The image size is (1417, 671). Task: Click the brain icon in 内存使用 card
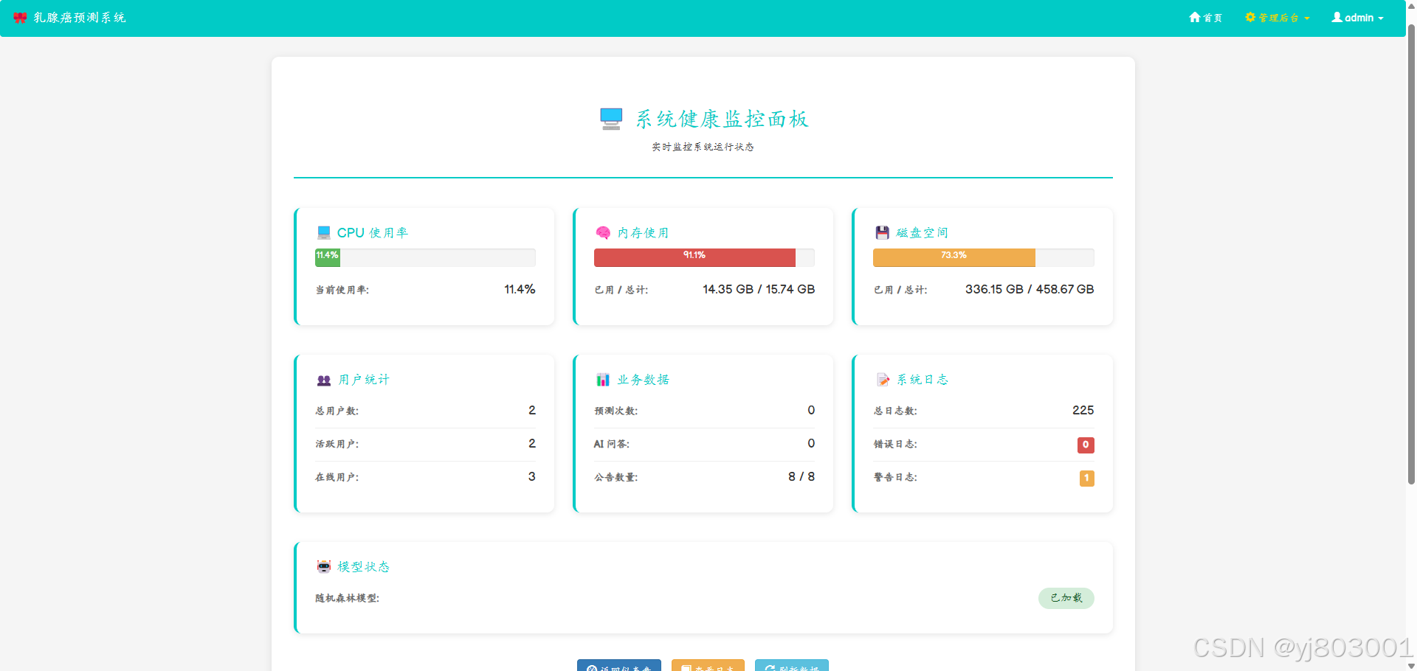(x=603, y=233)
